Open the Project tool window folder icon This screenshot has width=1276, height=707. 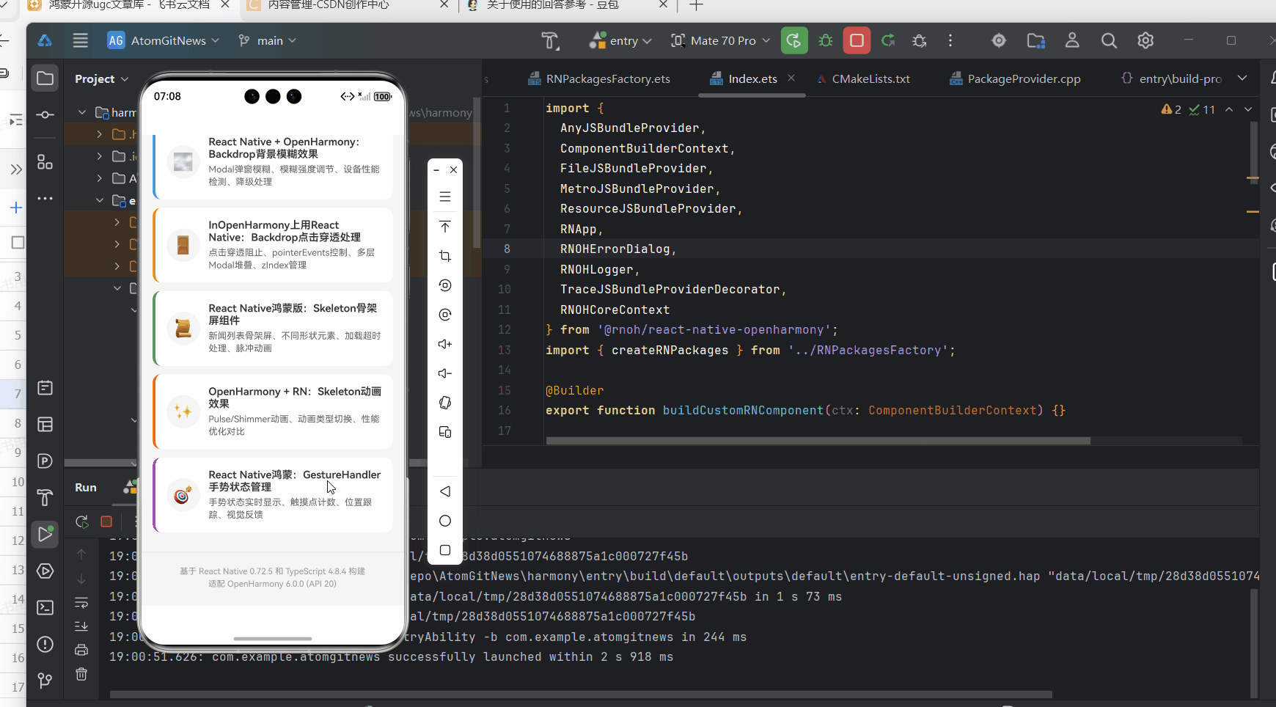45,78
